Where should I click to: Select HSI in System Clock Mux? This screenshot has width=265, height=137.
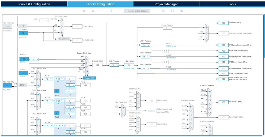pyautogui.click(x=87, y=59)
